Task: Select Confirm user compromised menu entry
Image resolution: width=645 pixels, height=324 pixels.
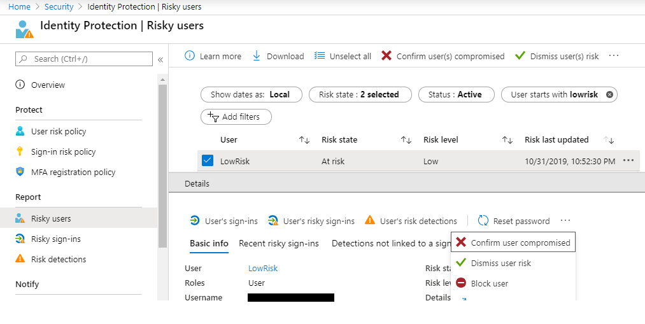Action: [513, 243]
